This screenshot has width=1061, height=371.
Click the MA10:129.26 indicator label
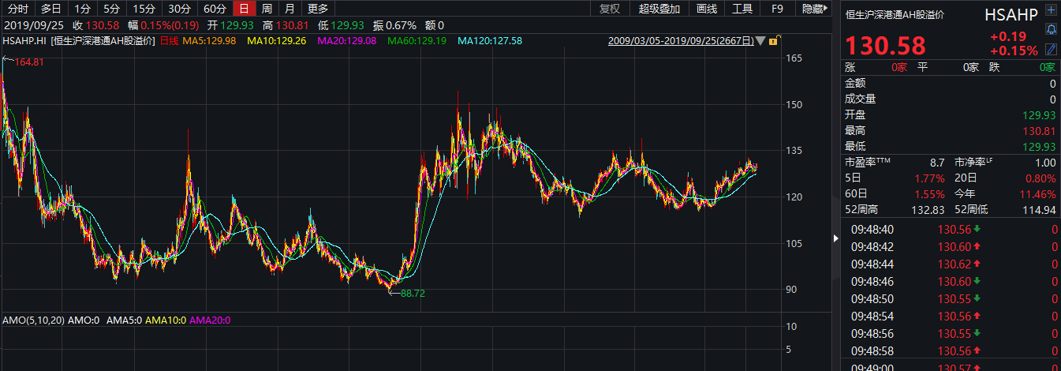click(276, 40)
